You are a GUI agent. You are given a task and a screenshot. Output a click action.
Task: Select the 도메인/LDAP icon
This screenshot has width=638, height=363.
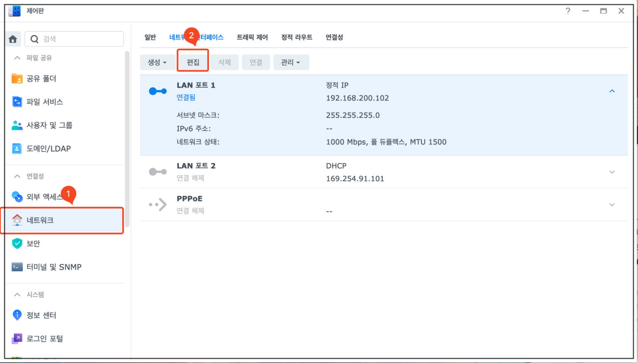pos(17,149)
